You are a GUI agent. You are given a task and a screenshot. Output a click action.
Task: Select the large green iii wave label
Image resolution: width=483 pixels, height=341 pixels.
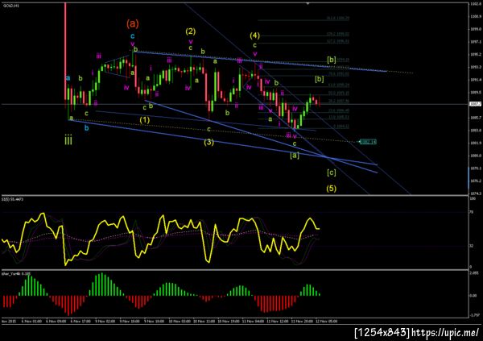click(x=68, y=140)
